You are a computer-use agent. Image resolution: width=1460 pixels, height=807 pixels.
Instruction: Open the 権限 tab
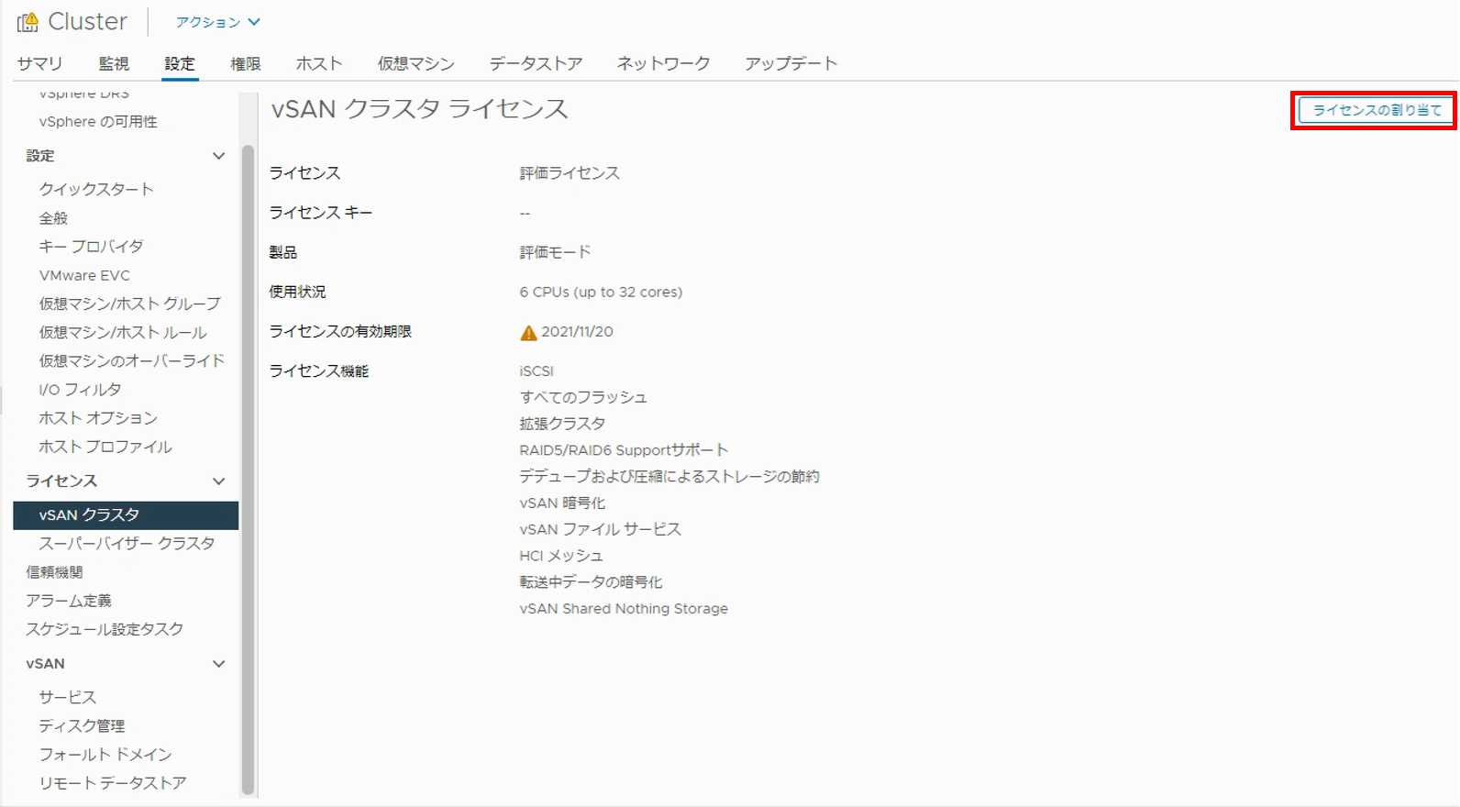coord(246,63)
